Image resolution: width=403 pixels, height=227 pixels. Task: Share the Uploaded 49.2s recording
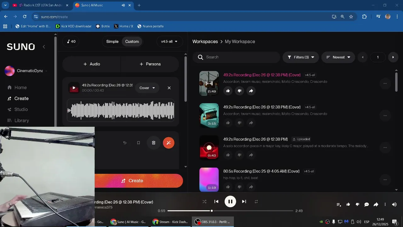[x=251, y=155]
